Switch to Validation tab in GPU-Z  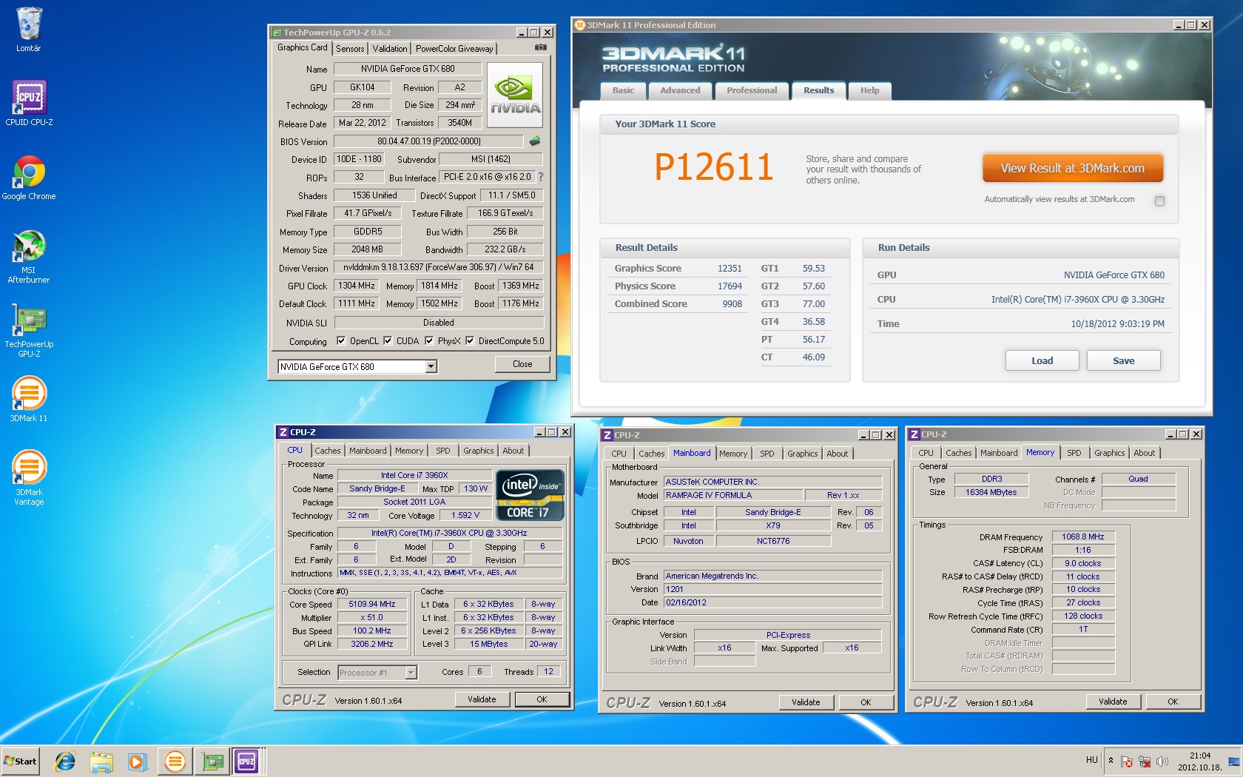point(390,49)
